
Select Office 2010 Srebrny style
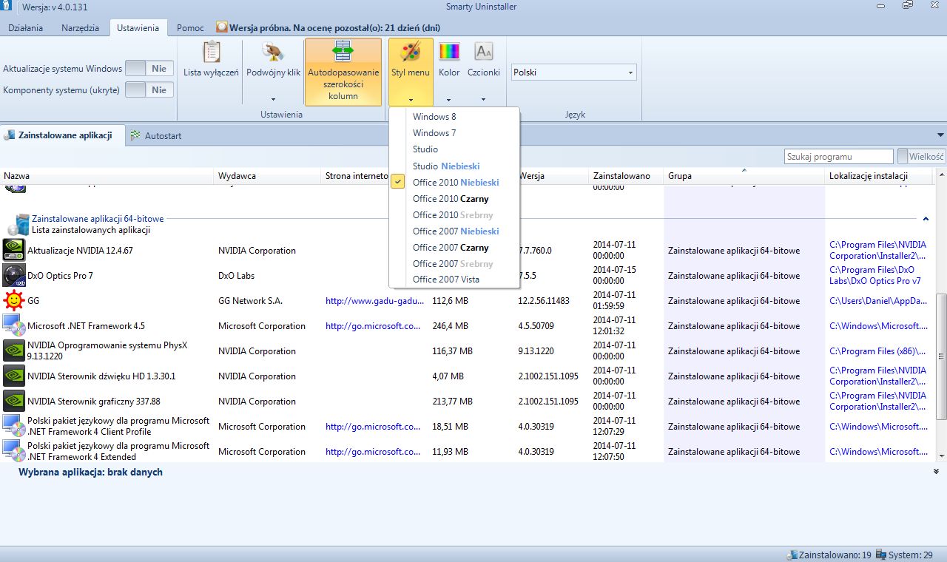coord(454,214)
